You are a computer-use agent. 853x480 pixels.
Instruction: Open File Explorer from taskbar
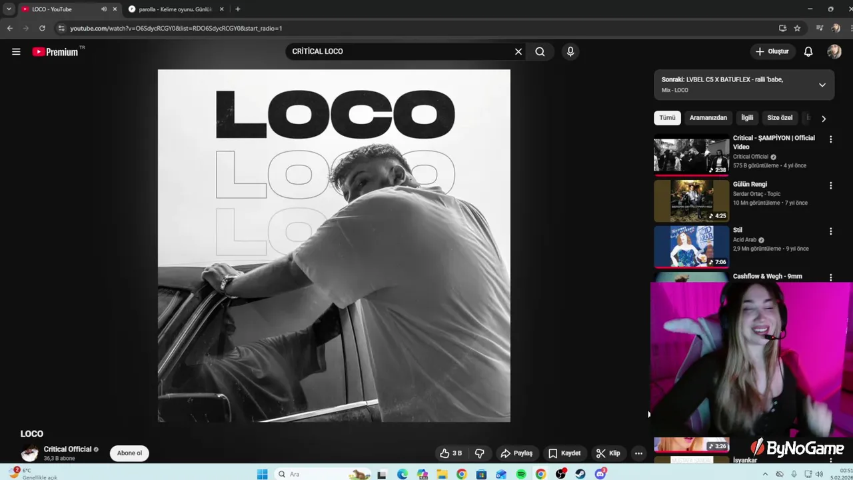tap(442, 474)
